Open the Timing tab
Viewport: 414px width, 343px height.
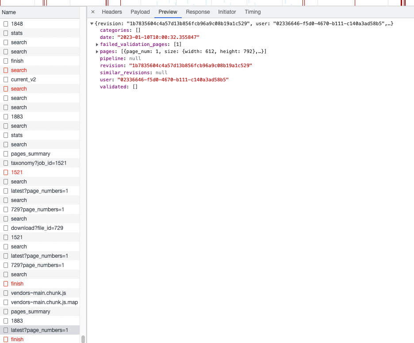tap(253, 12)
